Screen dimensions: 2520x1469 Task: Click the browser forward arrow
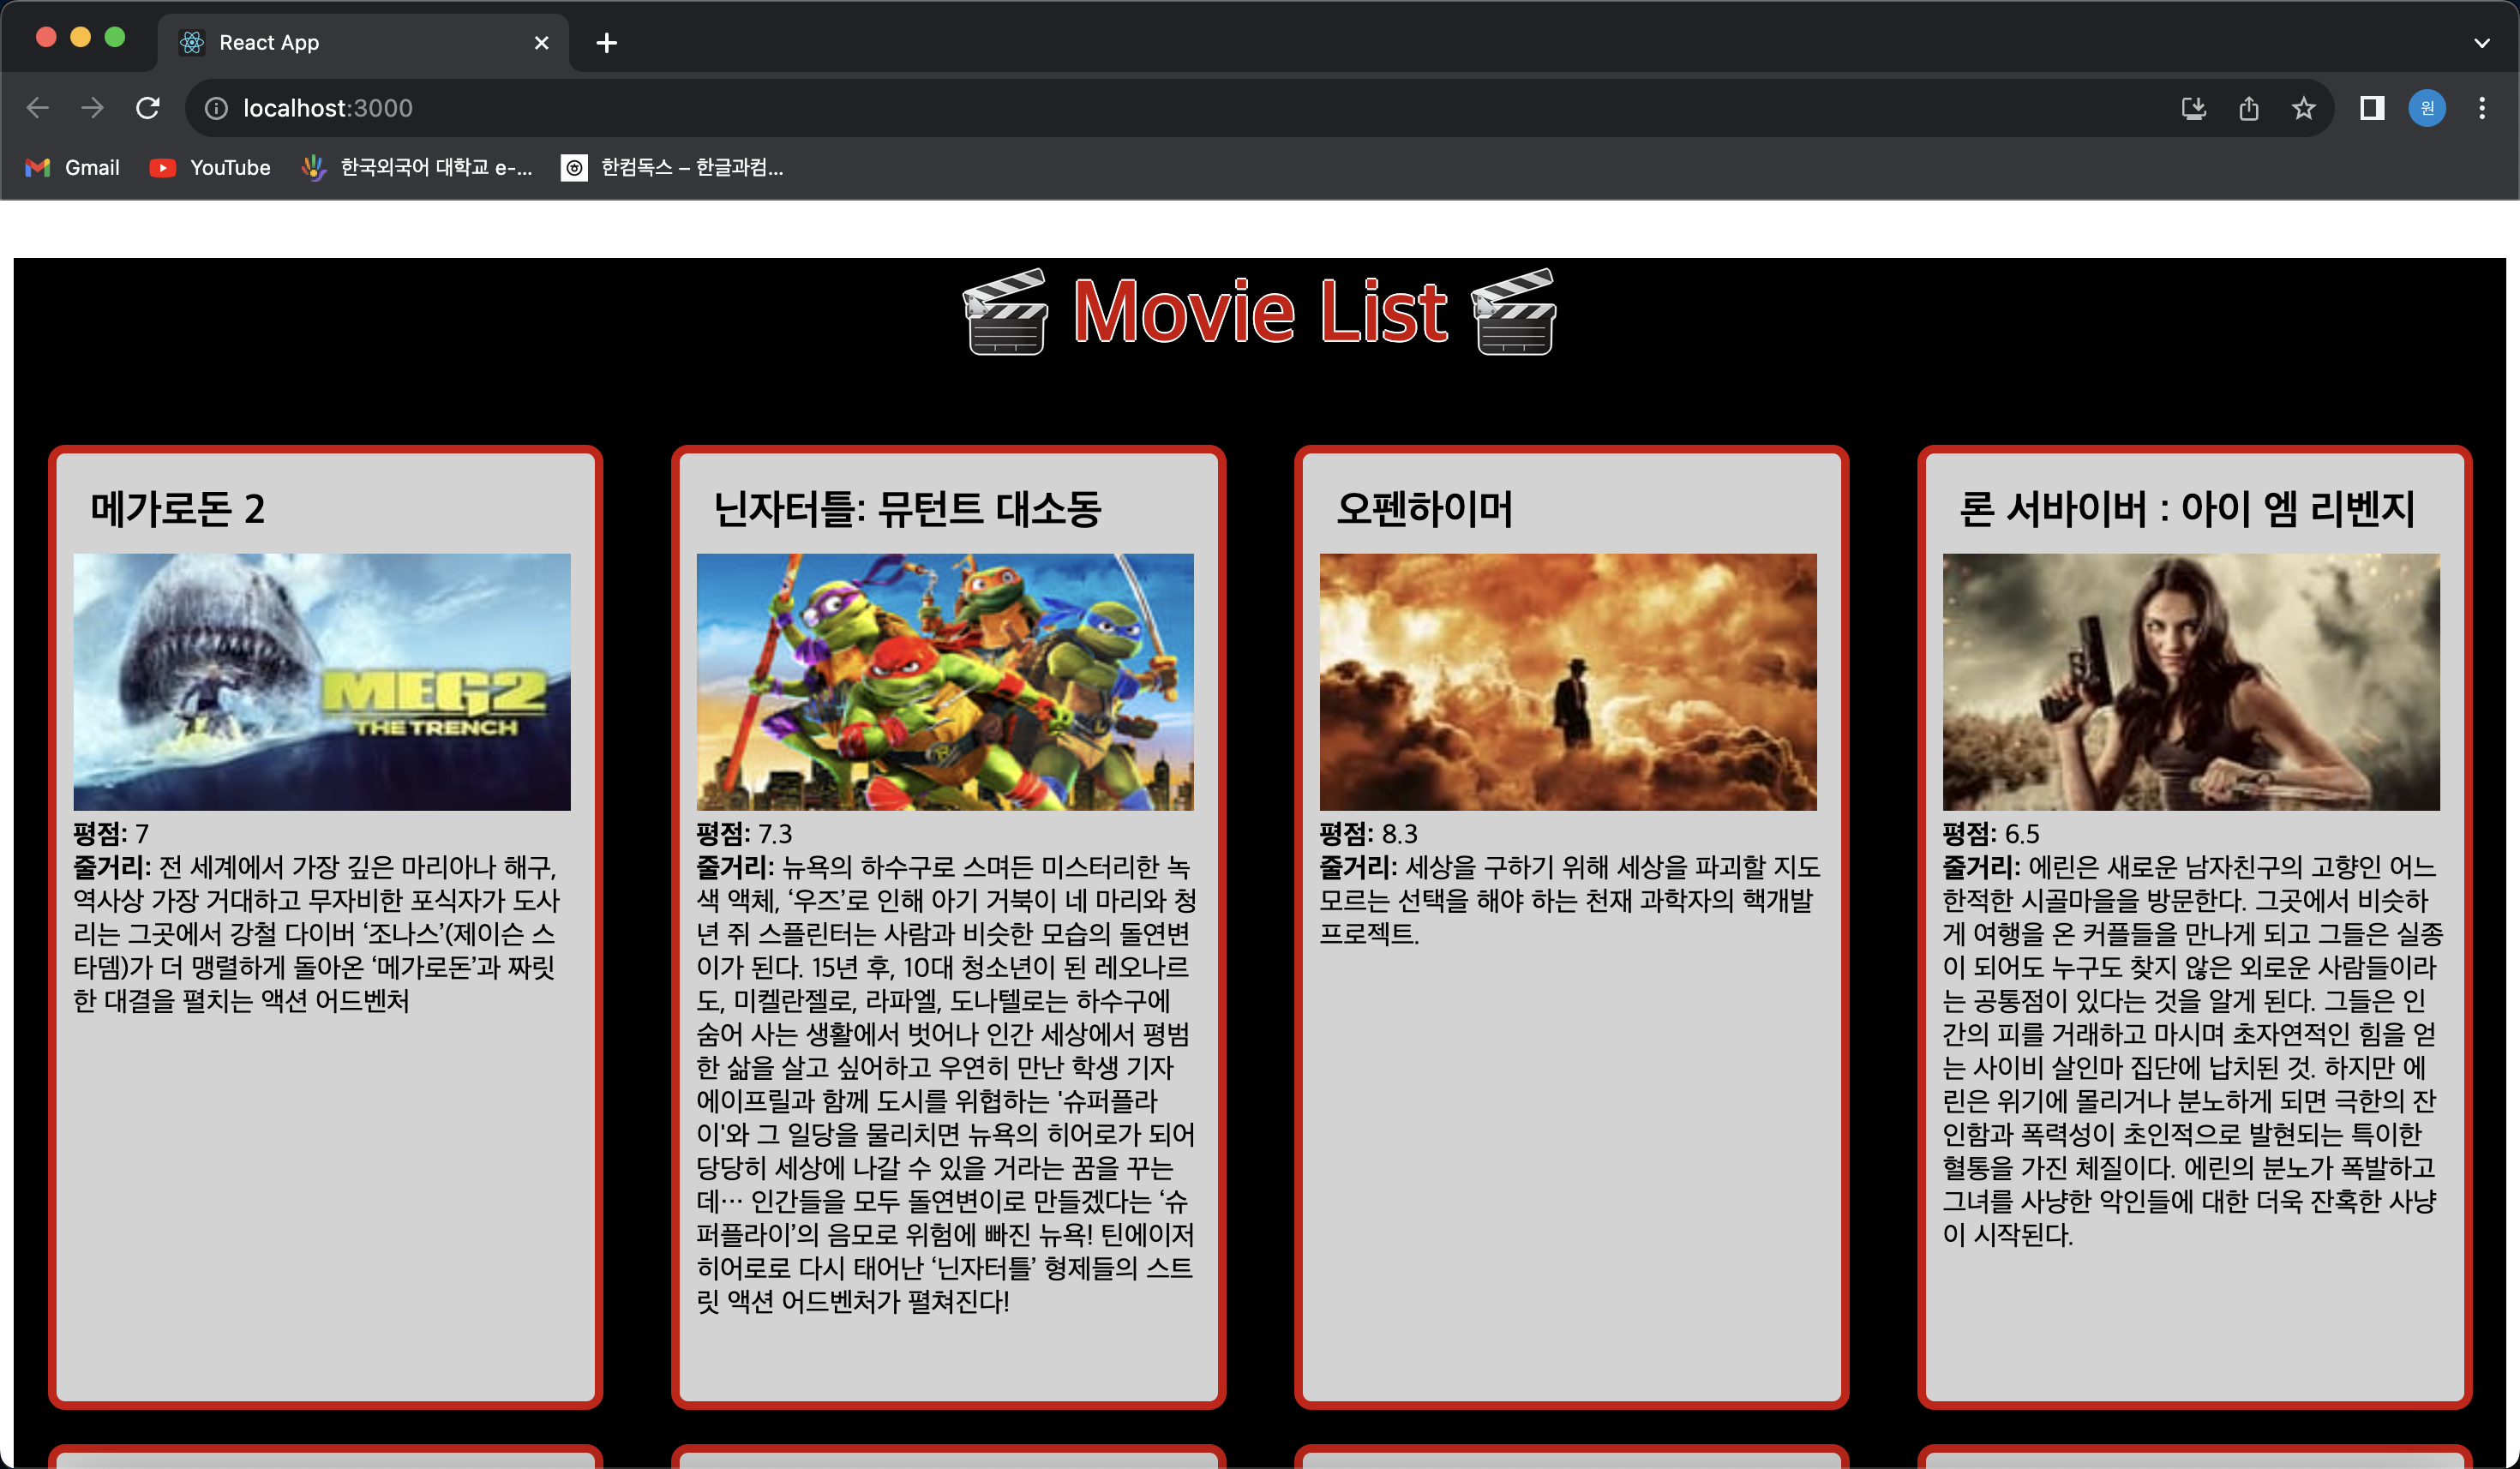tap(92, 108)
